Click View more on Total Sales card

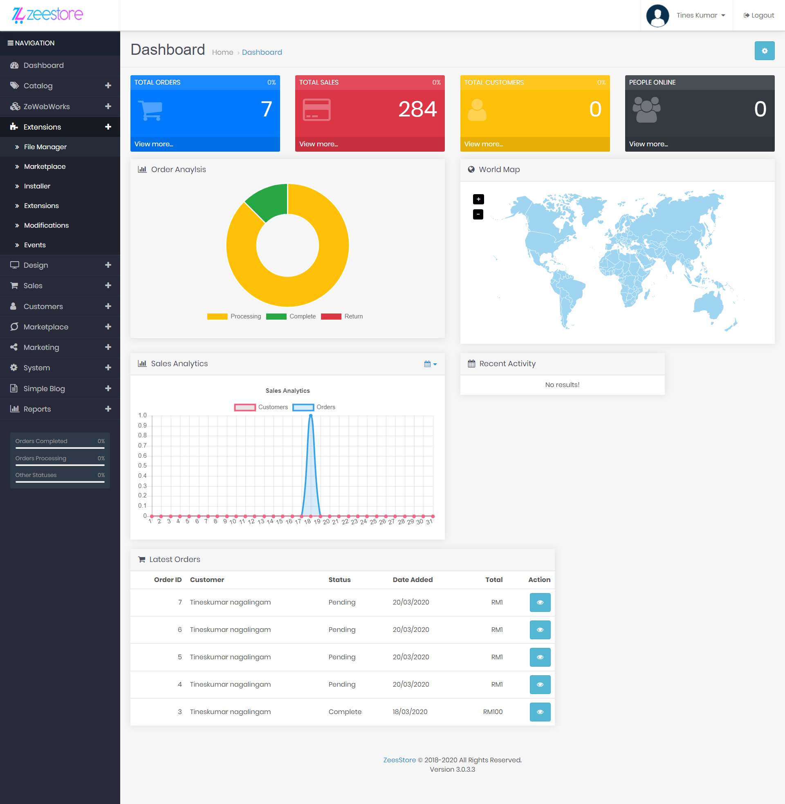click(318, 144)
